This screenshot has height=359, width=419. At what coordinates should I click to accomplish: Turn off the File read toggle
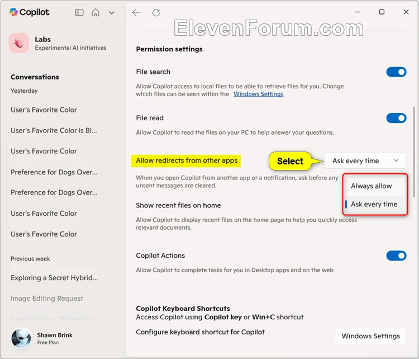point(396,118)
